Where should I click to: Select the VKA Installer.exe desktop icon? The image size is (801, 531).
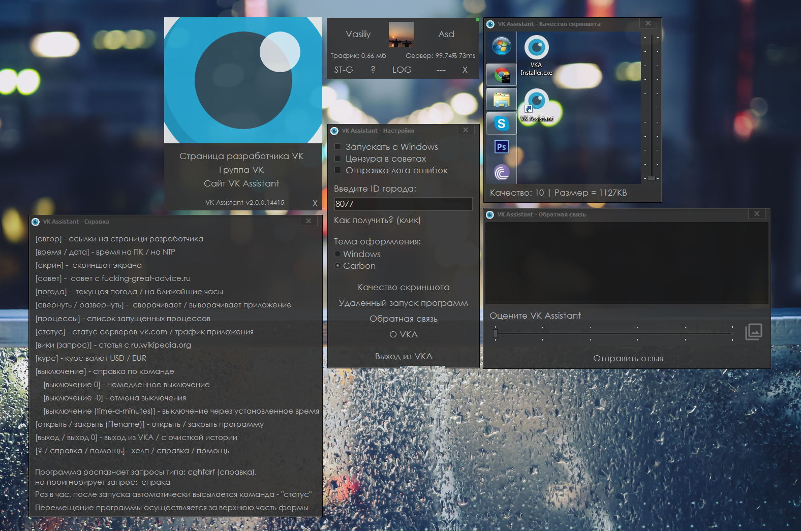536,56
